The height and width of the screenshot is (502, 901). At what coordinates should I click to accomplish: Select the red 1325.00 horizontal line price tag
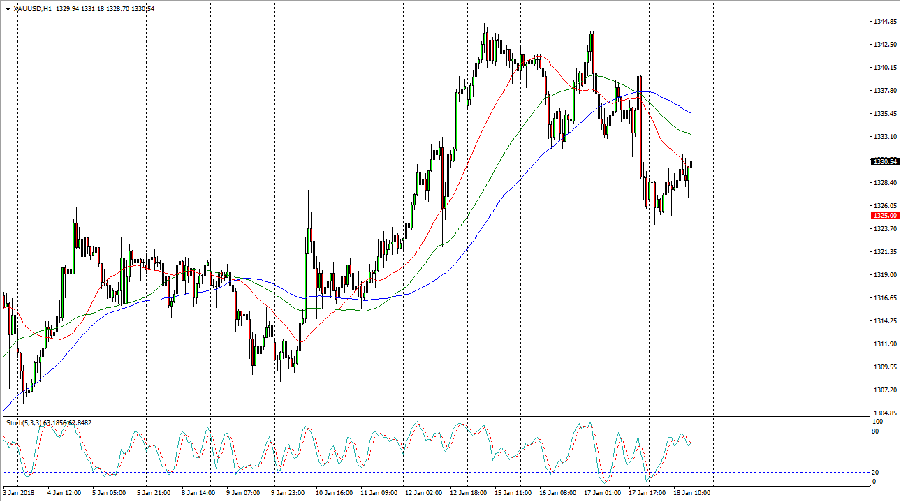884,216
